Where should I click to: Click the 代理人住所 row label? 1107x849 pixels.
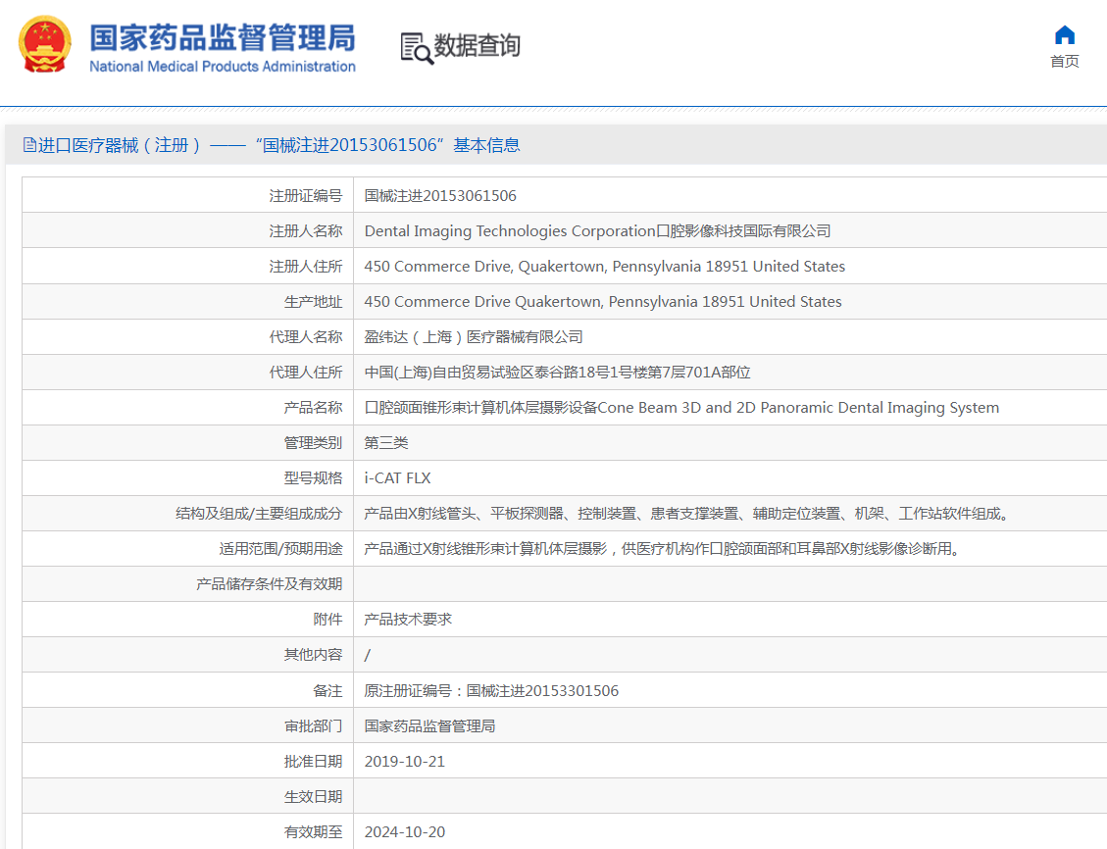pos(305,373)
